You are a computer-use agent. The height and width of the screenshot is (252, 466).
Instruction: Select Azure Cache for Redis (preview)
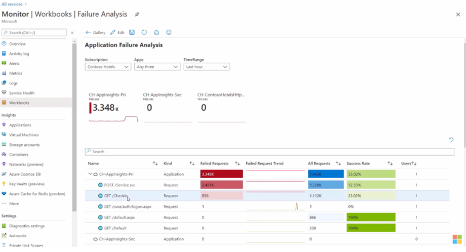pos(37,194)
